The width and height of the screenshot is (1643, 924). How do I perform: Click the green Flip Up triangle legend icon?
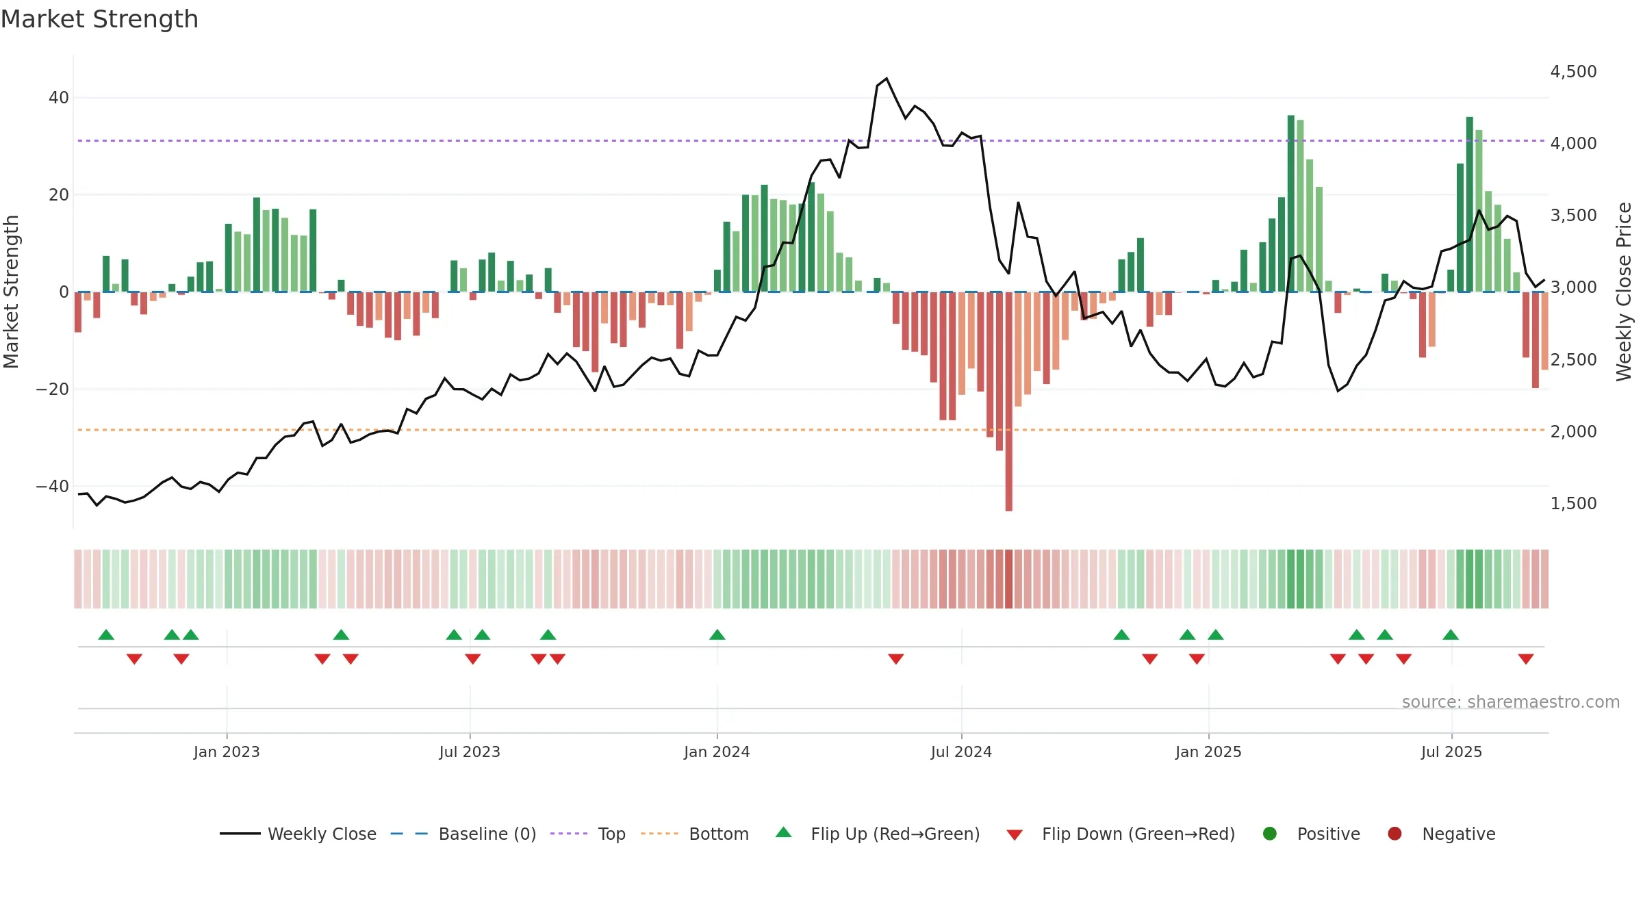tap(784, 832)
